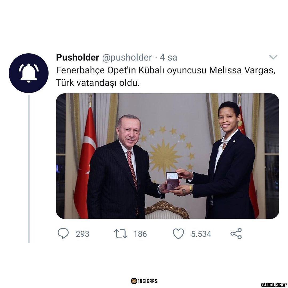The image size is (288, 288).
Task: Like the tweet with the heart icon
Action: [x=178, y=234]
